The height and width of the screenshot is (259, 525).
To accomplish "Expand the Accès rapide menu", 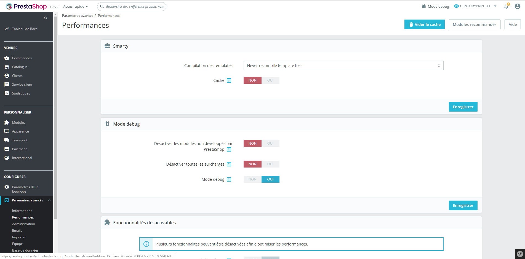I will point(75,6).
